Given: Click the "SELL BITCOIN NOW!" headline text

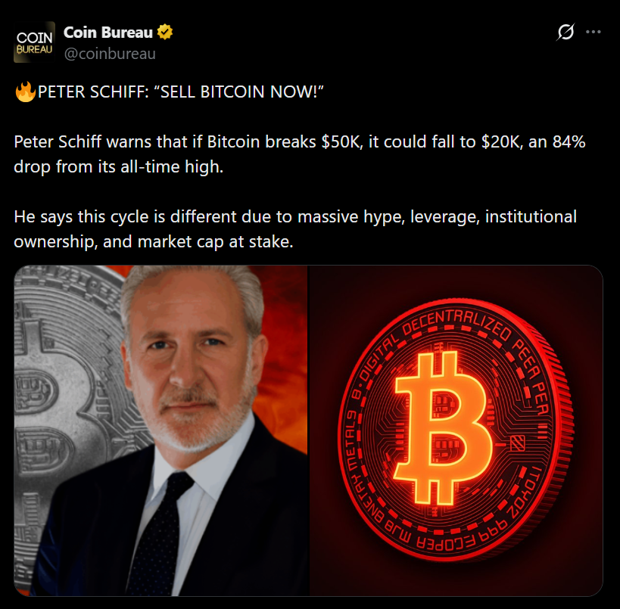Looking at the screenshot, I should pos(238,92).
